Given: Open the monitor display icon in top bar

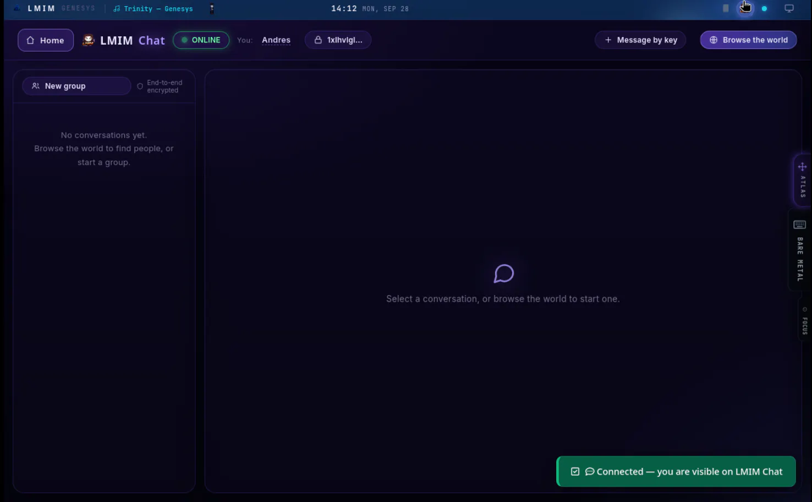Looking at the screenshot, I should (x=789, y=9).
